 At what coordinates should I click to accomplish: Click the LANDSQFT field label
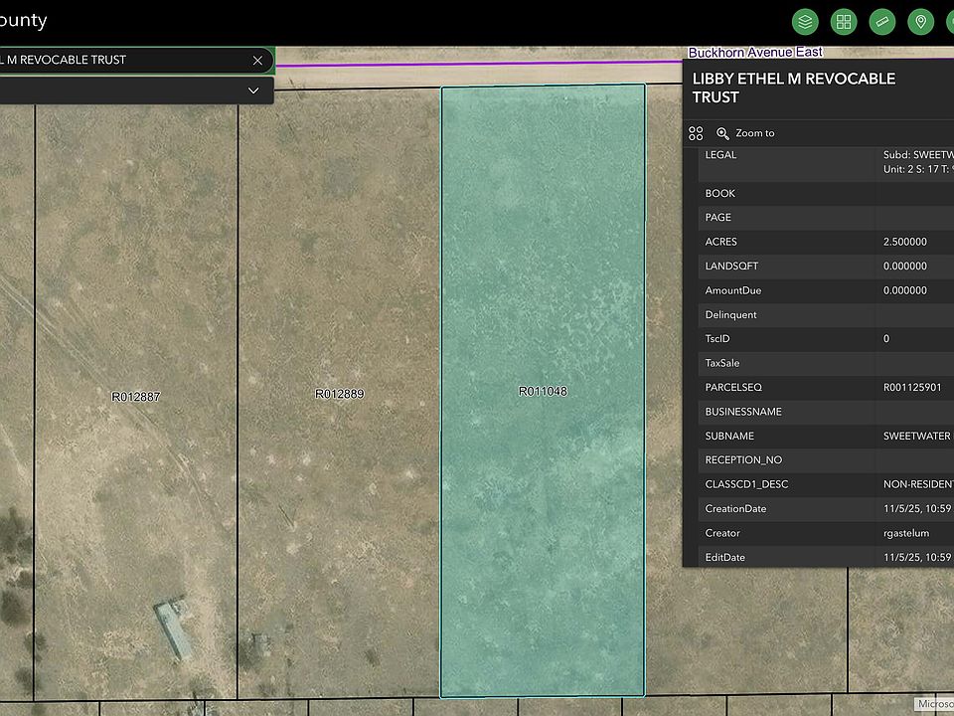[731, 267]
